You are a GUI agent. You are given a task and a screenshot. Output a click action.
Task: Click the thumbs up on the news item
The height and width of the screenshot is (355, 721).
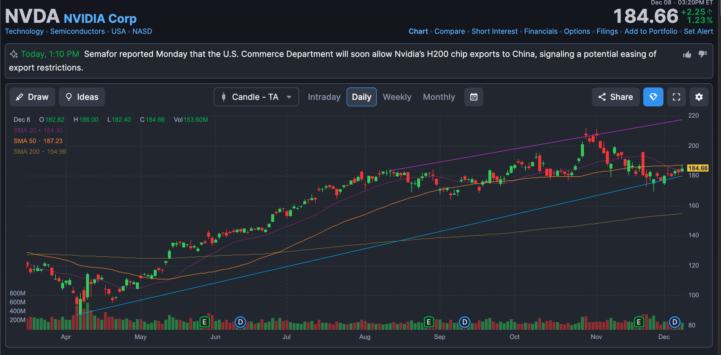pos(687,54)
